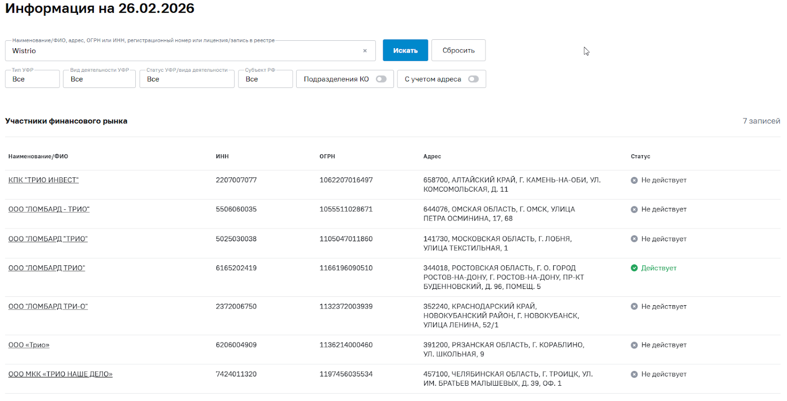The width and height of the screenshot is (787, 401).
Task: Open the Статус УФР/вида деятельности dropdown
Action: pos(186,79)
